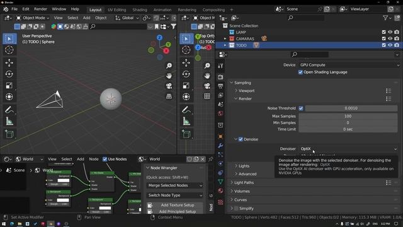Click Add Principled Setup button
The image size is (403, 227).
[175, 212]
